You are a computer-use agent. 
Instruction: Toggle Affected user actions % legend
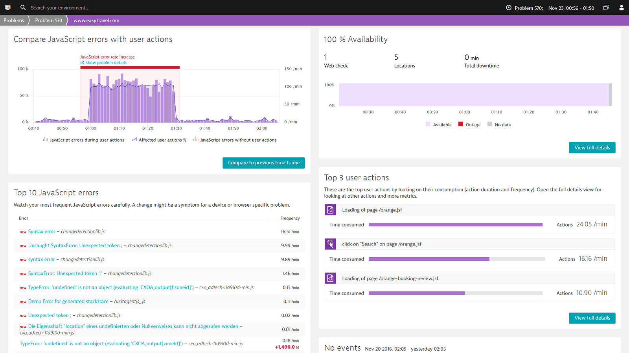159,140
